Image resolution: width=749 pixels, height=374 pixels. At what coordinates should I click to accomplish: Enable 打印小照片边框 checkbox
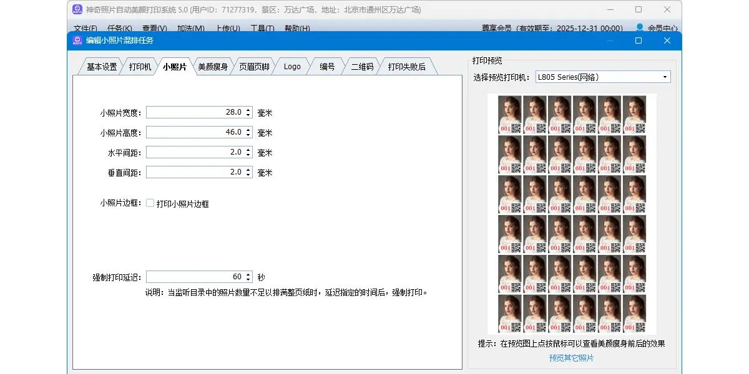point(150,203)
